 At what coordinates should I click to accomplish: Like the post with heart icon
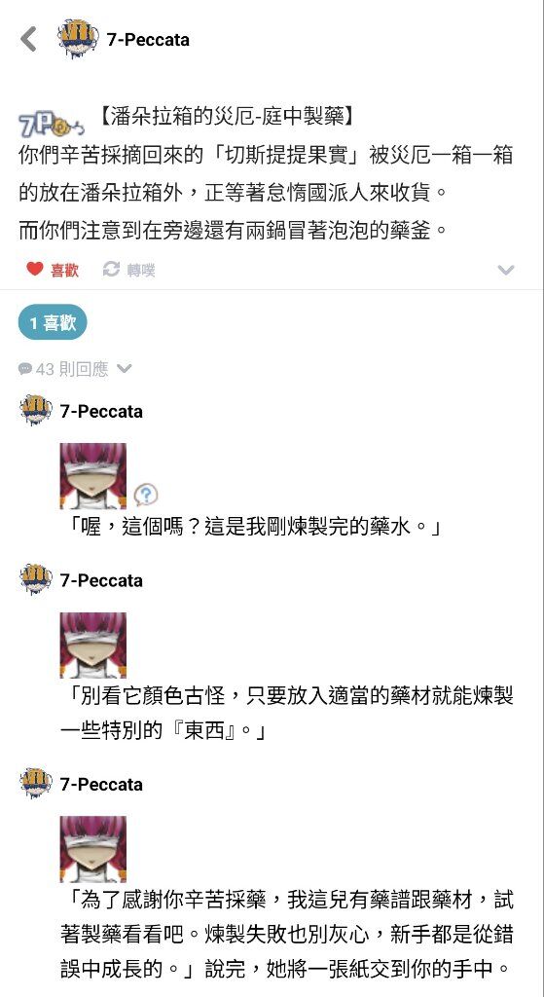click(35, 269)
